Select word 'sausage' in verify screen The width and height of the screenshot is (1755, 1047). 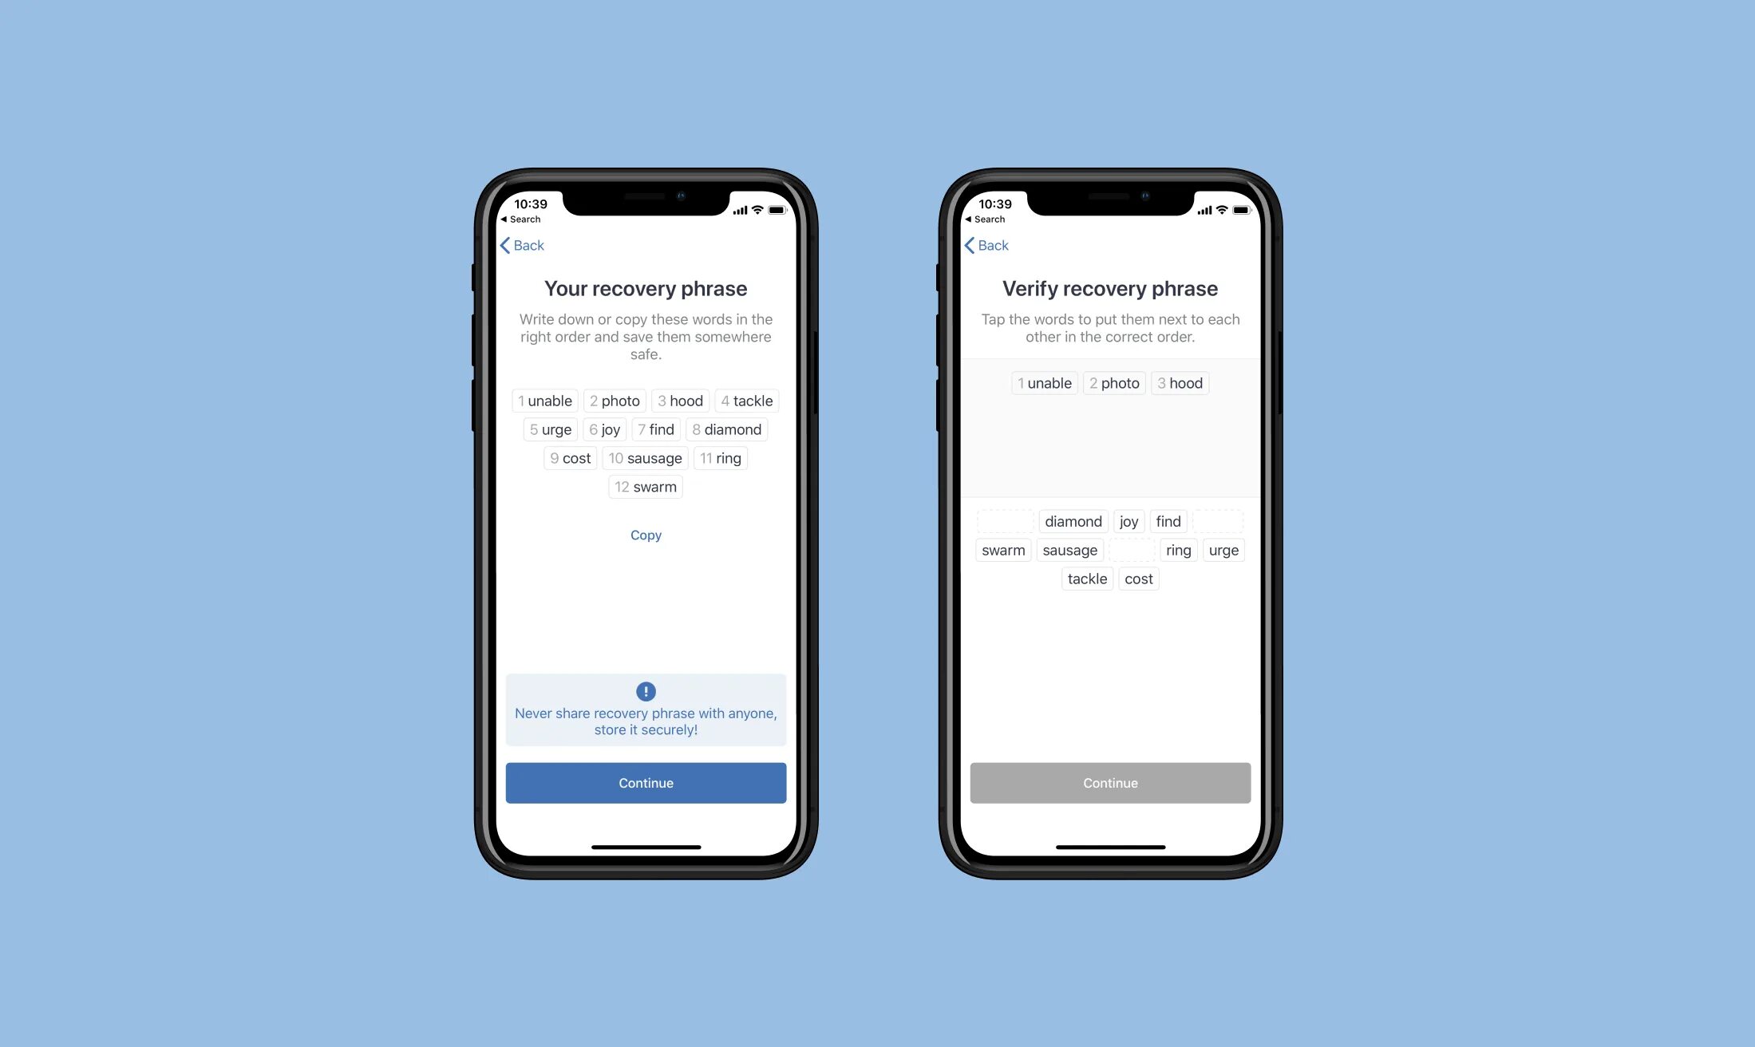(1068, 550)
